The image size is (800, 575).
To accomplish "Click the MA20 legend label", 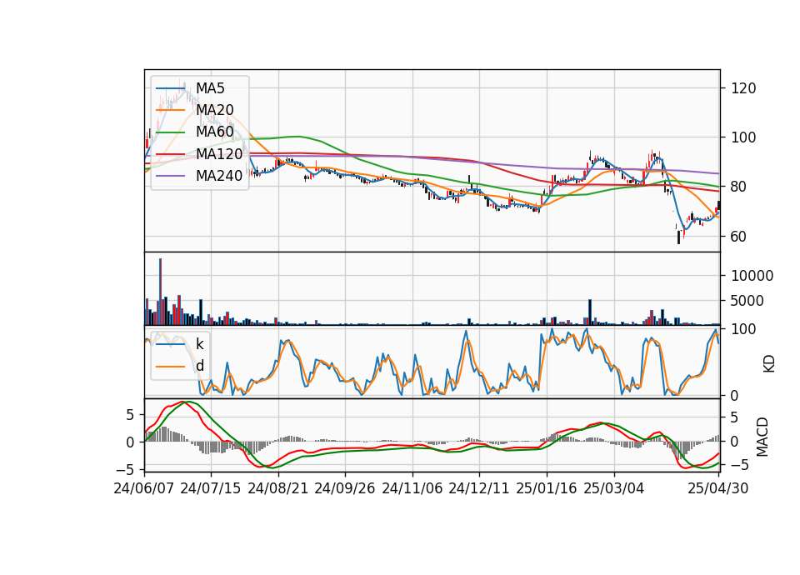I will [215, 110].
